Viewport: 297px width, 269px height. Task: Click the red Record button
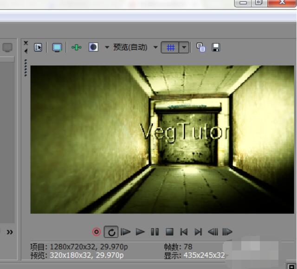coord(97,232)
